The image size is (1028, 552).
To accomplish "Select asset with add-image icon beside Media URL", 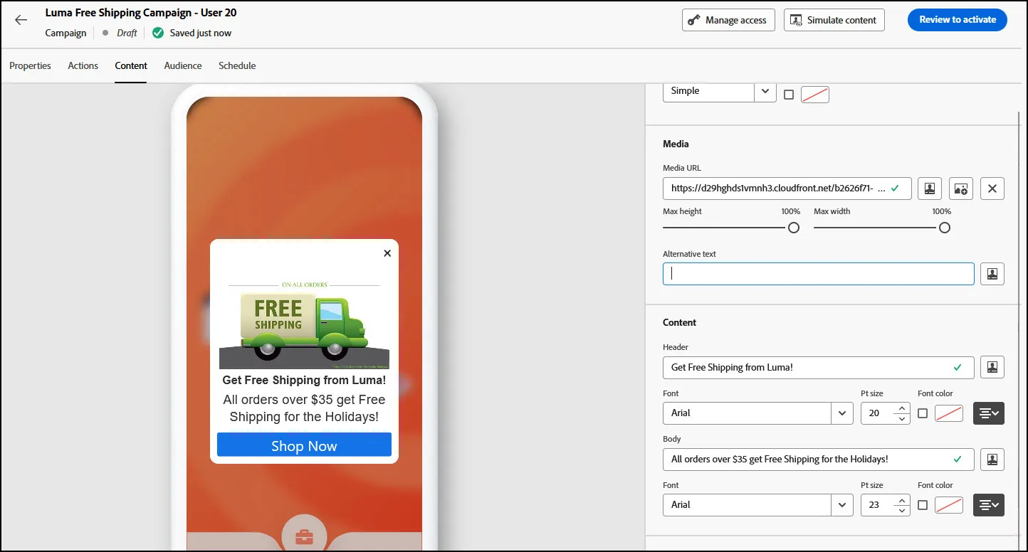I will [x=961, y=189].
